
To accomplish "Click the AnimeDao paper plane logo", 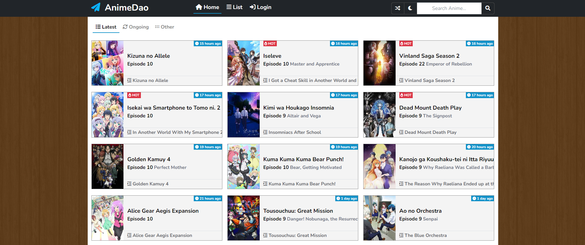I will [x=96, y=7].
